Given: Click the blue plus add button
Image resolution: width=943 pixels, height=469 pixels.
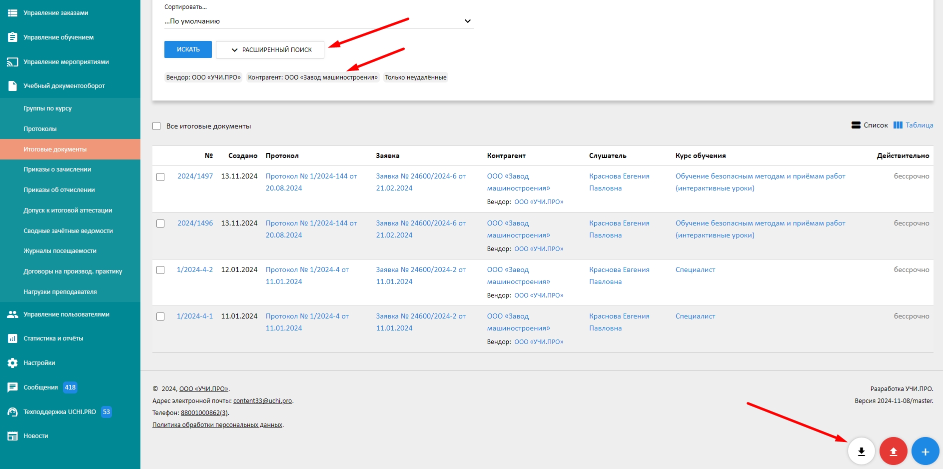Looking at the screenshot, I should click(x=925, y=451).
